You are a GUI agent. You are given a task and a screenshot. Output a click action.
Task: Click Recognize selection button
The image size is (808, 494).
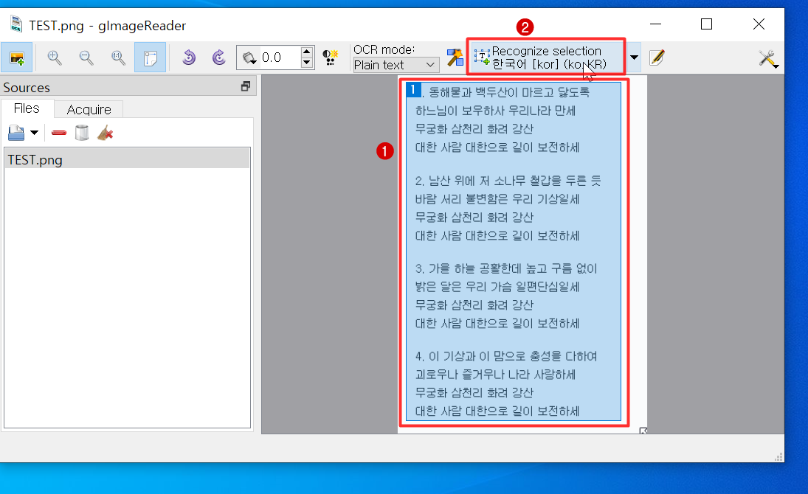click(547, 58)
